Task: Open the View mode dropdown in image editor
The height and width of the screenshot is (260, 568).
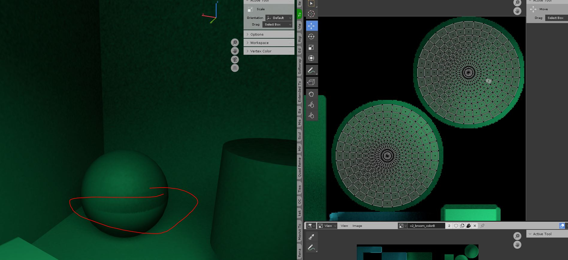Action: click(x=327, y=226)
